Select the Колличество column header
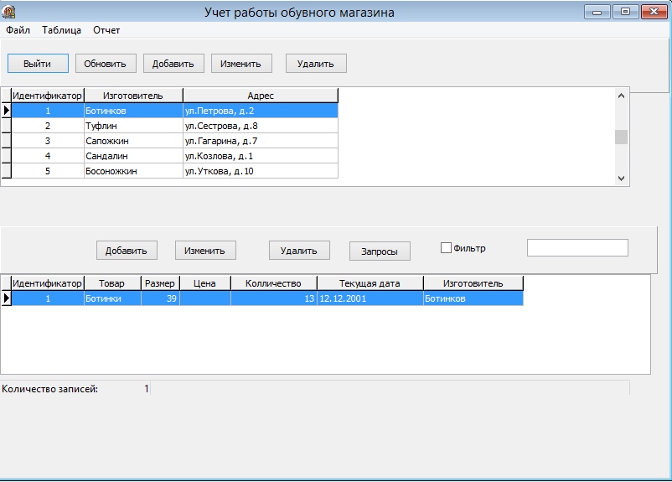This screenshot has height=482, width=672. pos(273,283)
